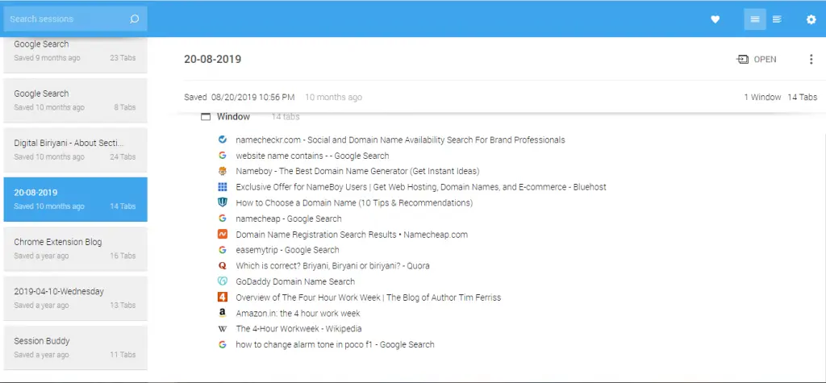
Task: Click the namecheckr.com favicon
Action: click(223, 139)
